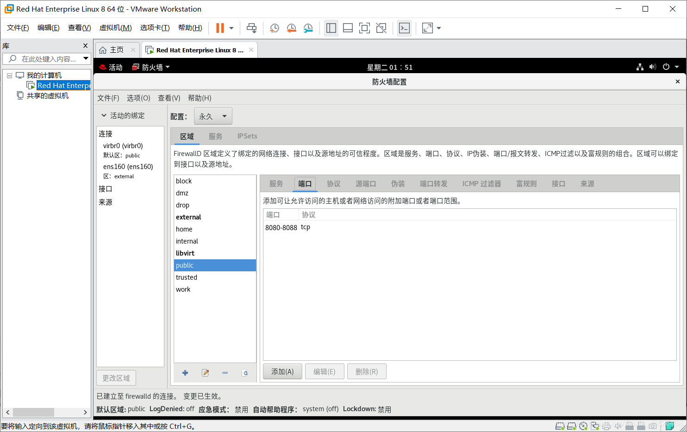The image size is (687, 432).
Task: Open the snapshot manager
Action: point(308,28)
